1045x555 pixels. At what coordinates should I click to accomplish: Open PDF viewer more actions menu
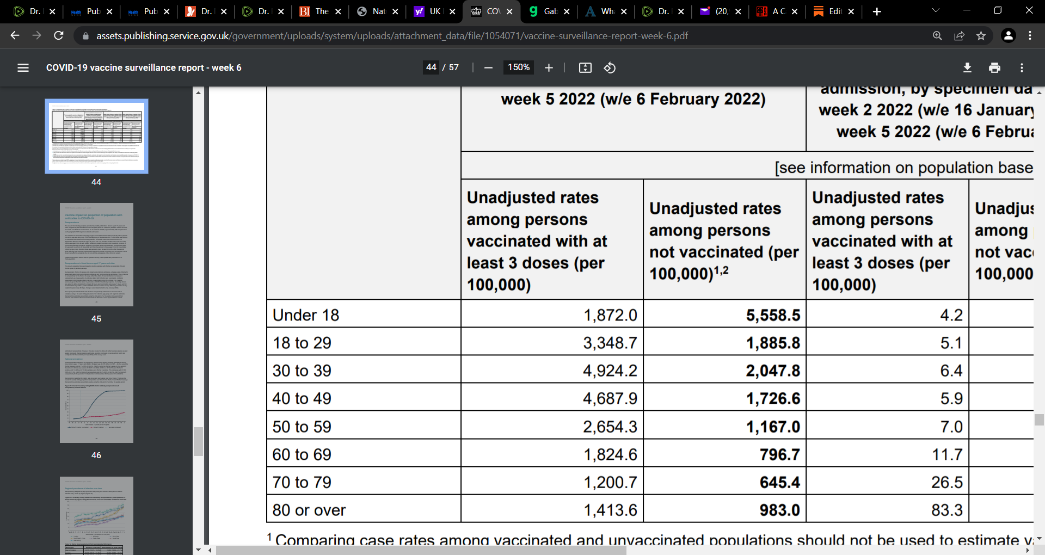point(1022,67)
